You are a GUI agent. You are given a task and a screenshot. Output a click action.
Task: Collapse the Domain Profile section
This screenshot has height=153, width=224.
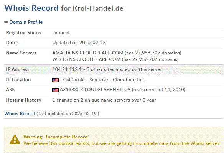click(6, 22)
